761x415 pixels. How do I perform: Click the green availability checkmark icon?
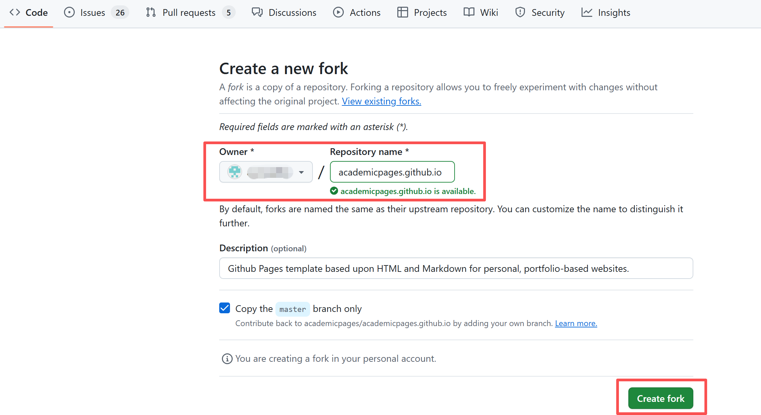334,191
